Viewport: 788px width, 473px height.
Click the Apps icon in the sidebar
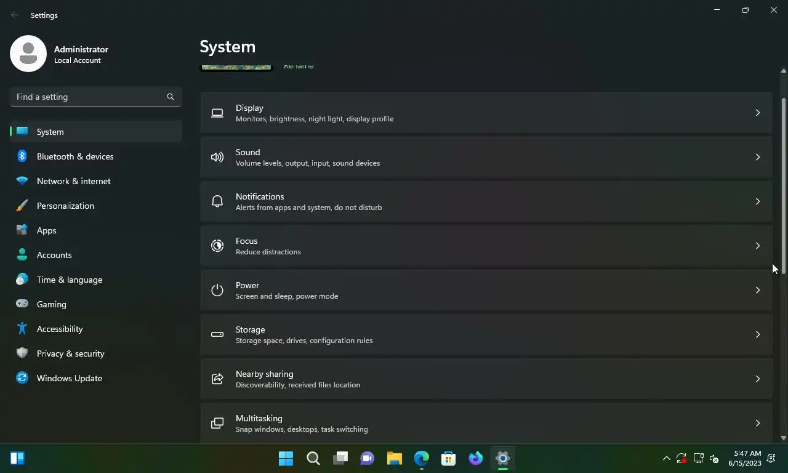point(22,230)
